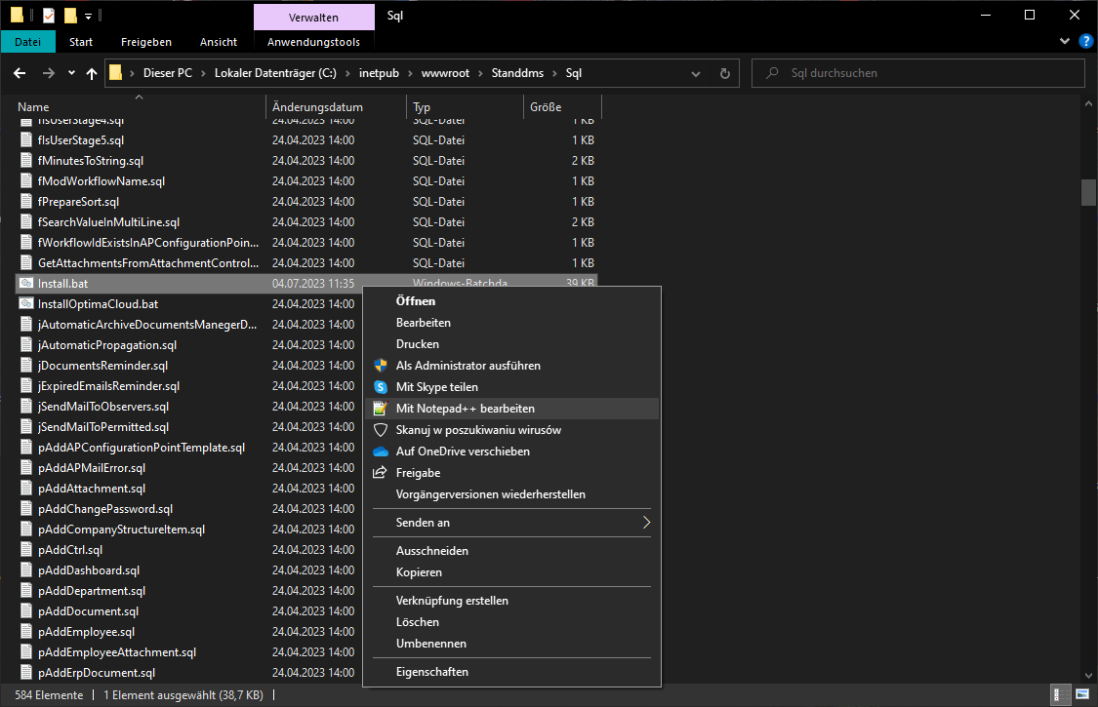Expand the address bar history dropdown

coord(698,73)
